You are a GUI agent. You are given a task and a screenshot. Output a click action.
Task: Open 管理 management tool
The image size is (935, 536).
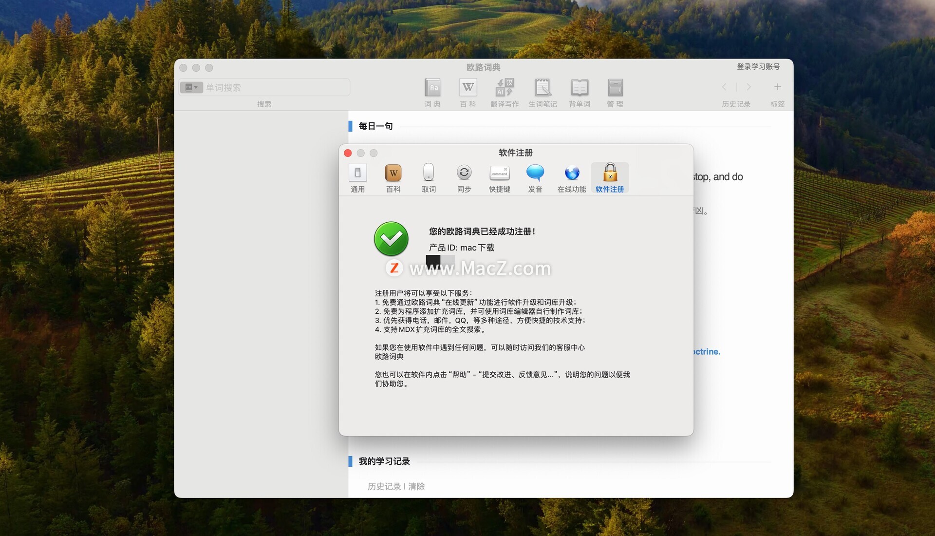(615, 93)
